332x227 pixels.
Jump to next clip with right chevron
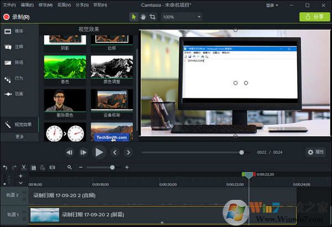tap(128, 152)
